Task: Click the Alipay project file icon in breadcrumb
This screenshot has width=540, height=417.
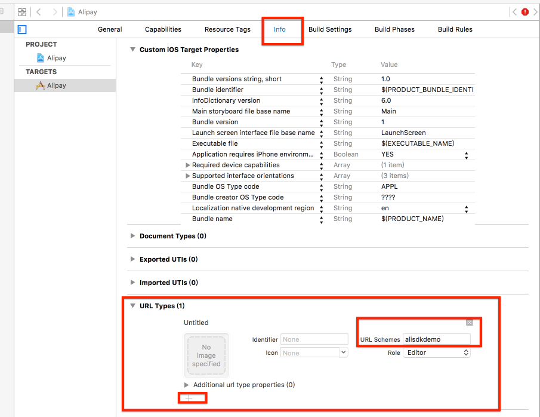Action: (71, 12)
